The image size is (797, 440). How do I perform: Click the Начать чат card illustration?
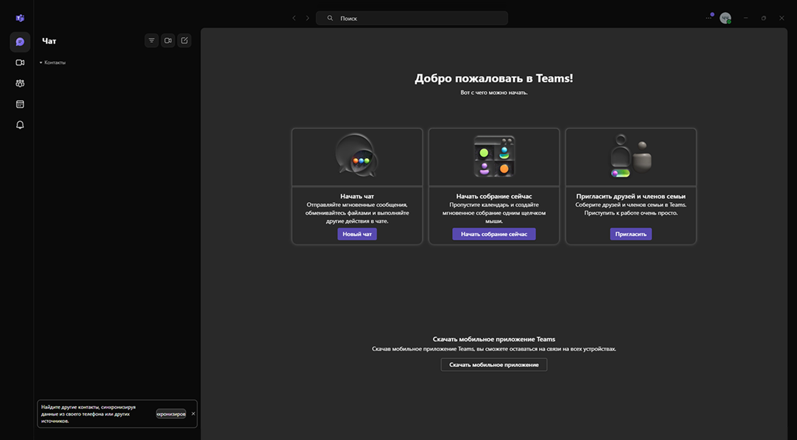357,156
